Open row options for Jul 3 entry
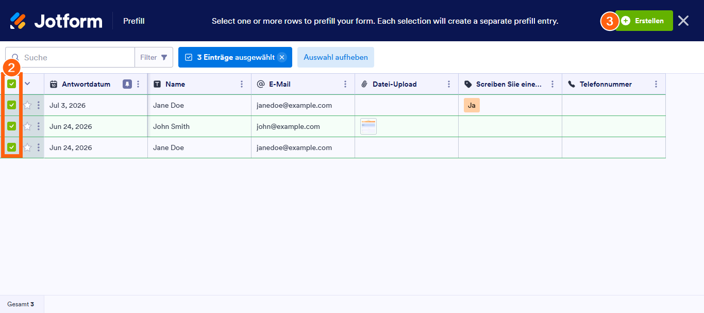The width and height of the screenshot is (704, 313). point(38,105)
